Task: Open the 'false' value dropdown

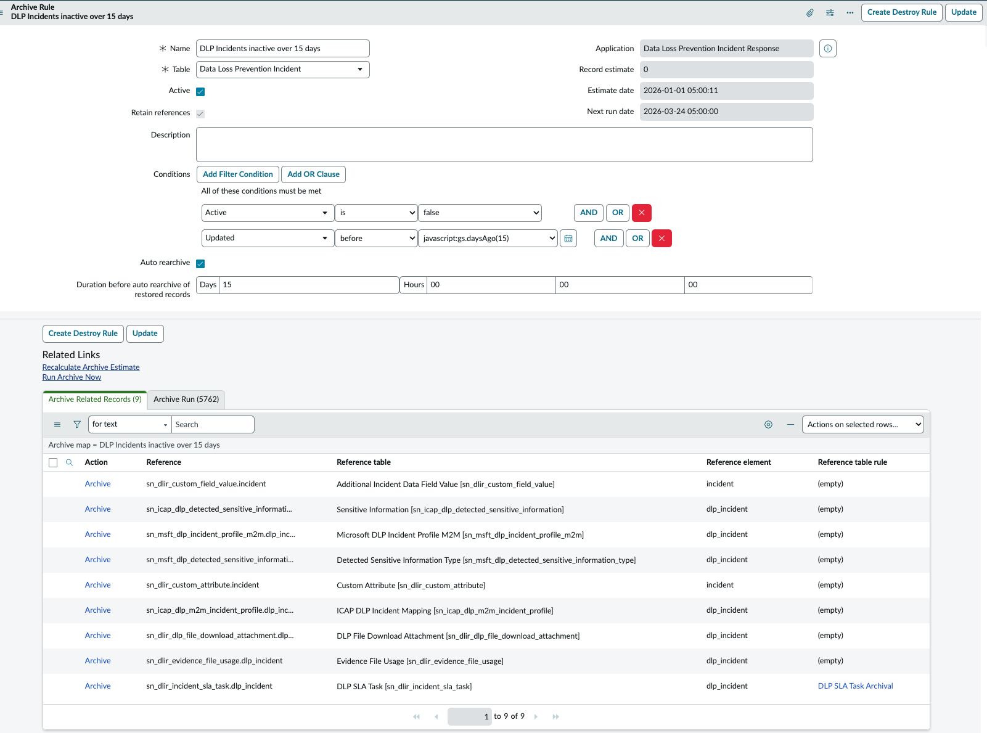Action: [480, 213]
